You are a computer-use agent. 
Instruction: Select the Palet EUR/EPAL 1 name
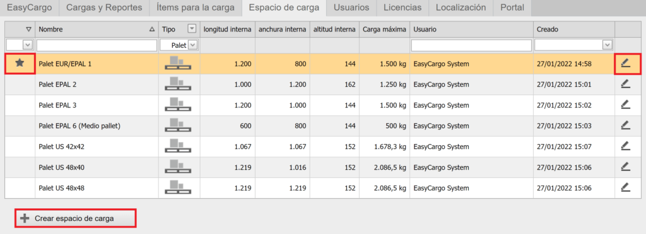pos(65,64)
